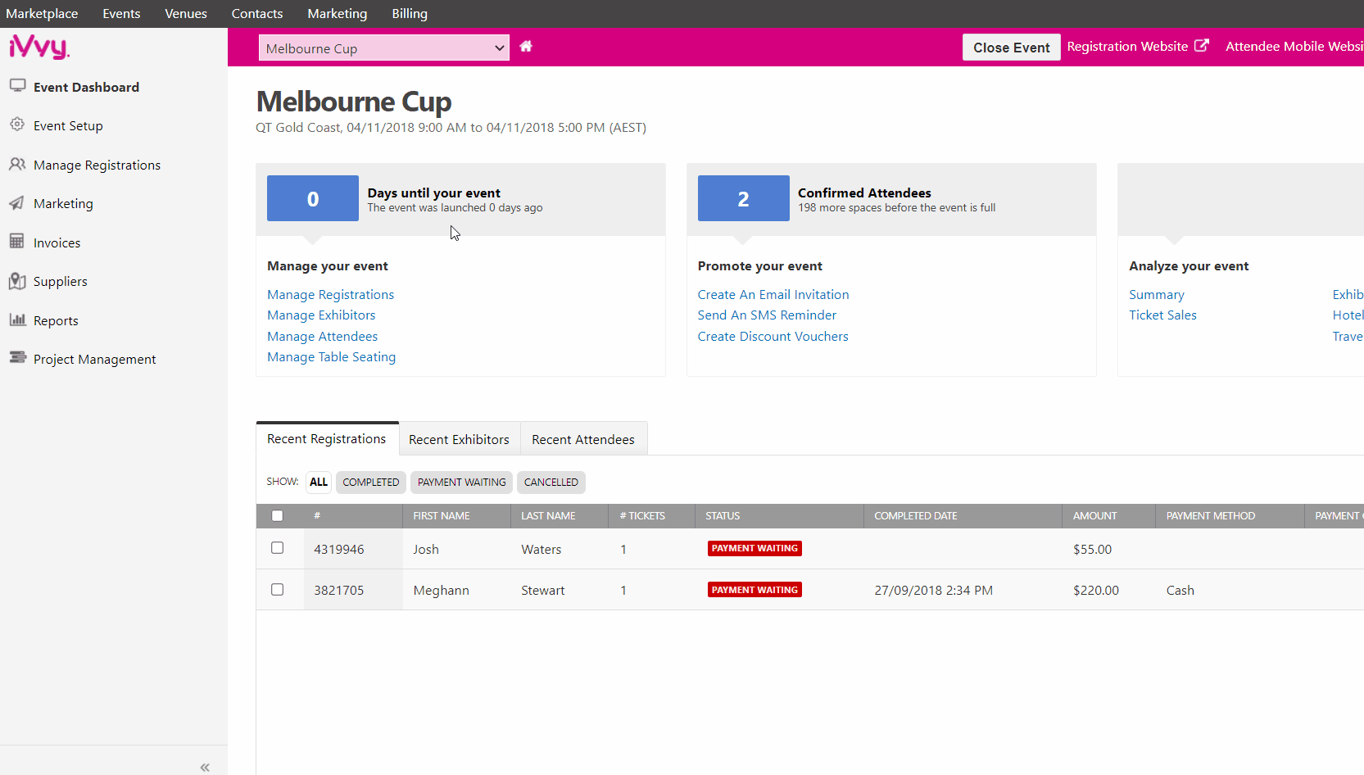
Task: Open the Attendee Mobile Website link
Action: (x=1294, y=47)
